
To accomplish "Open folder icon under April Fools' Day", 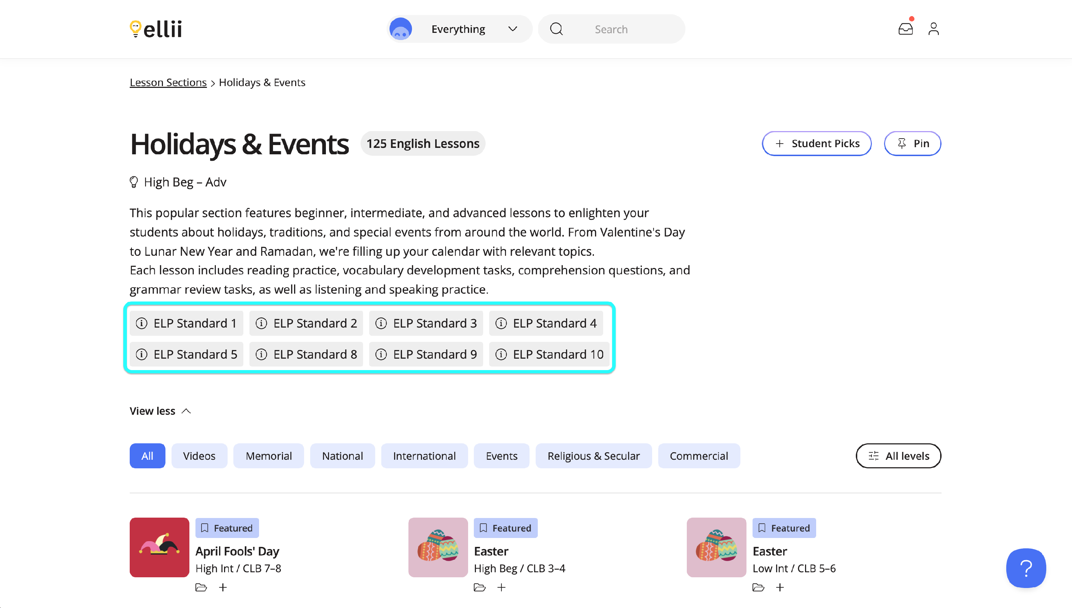I will [x=201, y=588].
